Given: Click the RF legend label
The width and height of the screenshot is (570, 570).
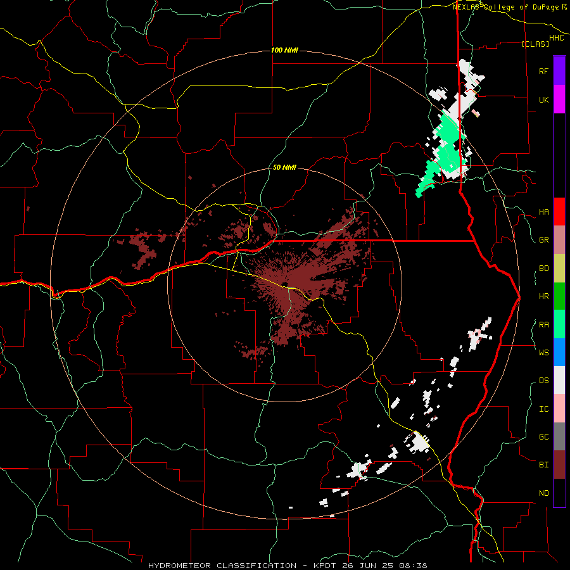Looking at the screenshot, I should pos(543,71).
